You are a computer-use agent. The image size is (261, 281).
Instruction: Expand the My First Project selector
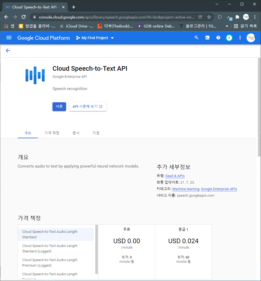point(95,38)
